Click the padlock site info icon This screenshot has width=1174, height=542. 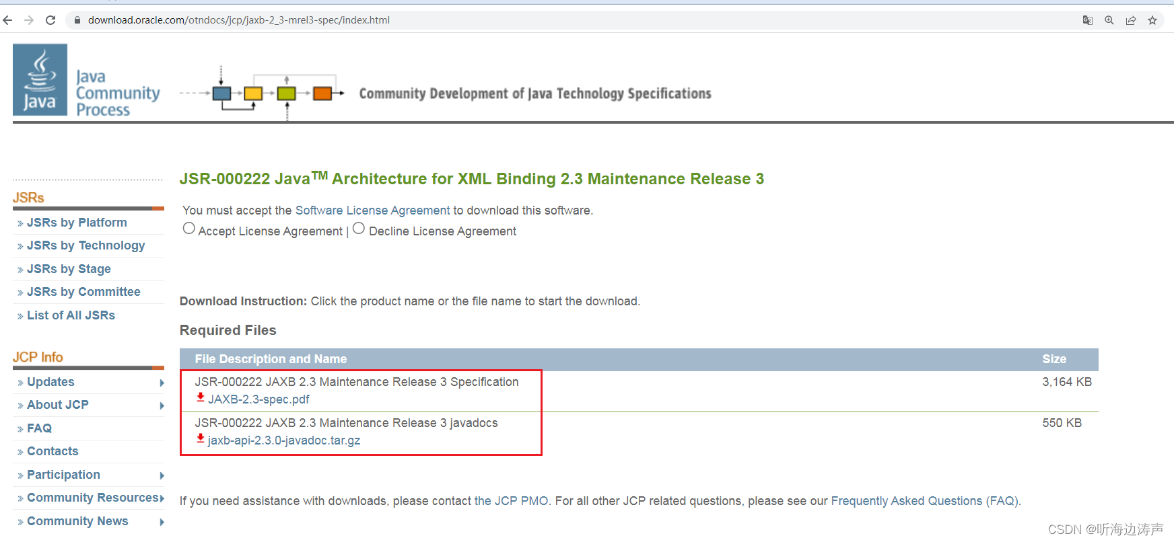(x=77, y=20)
